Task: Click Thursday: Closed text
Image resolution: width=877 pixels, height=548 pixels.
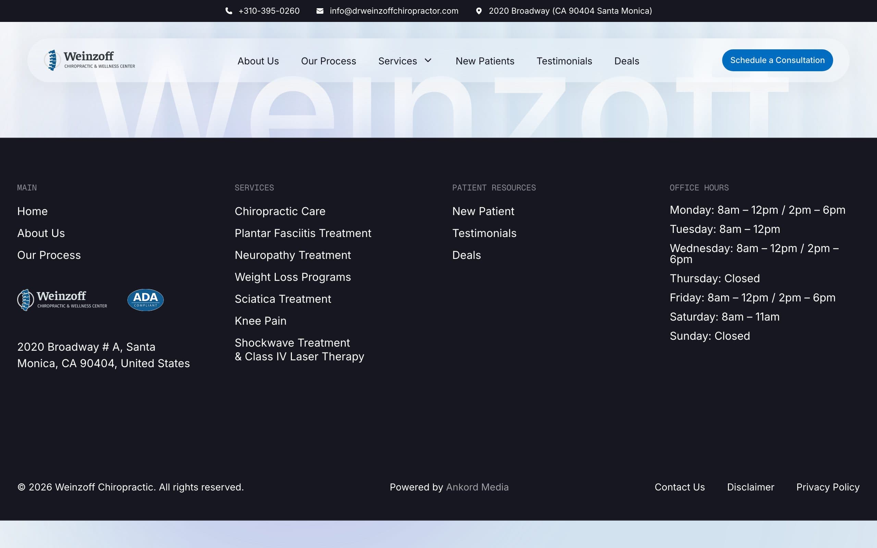Action: 715,278
